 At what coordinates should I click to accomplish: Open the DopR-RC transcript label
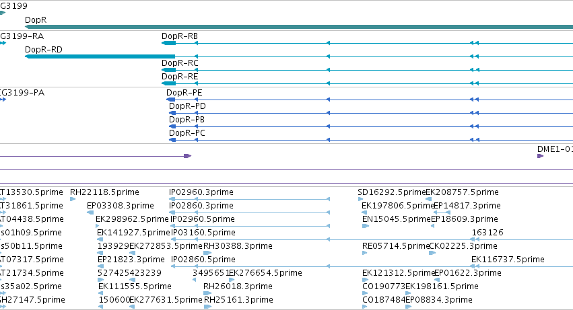pos(180,63)
